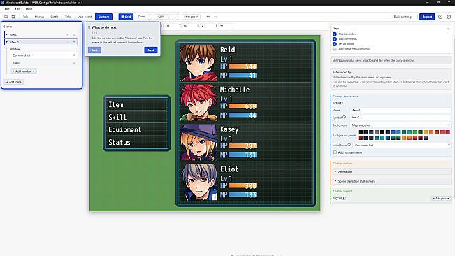455x256 pixels.
Task: Click the zoom in plus button
Action: pos(171,17)
